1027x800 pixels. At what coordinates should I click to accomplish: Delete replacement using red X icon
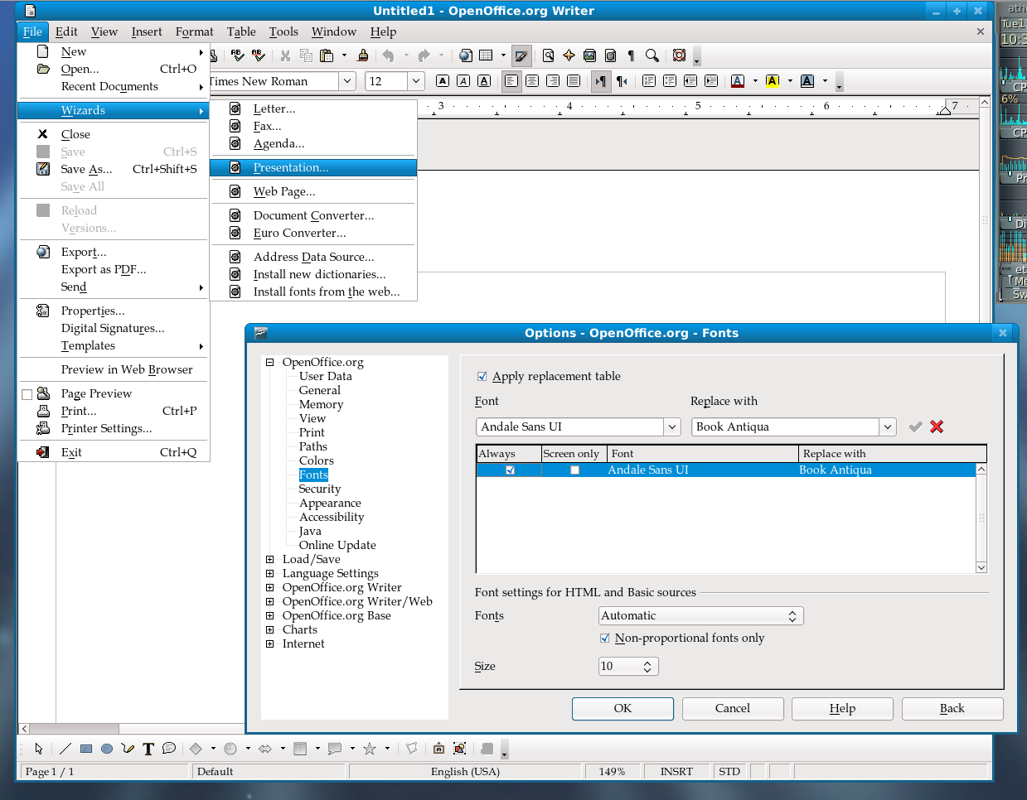(937, 427)
